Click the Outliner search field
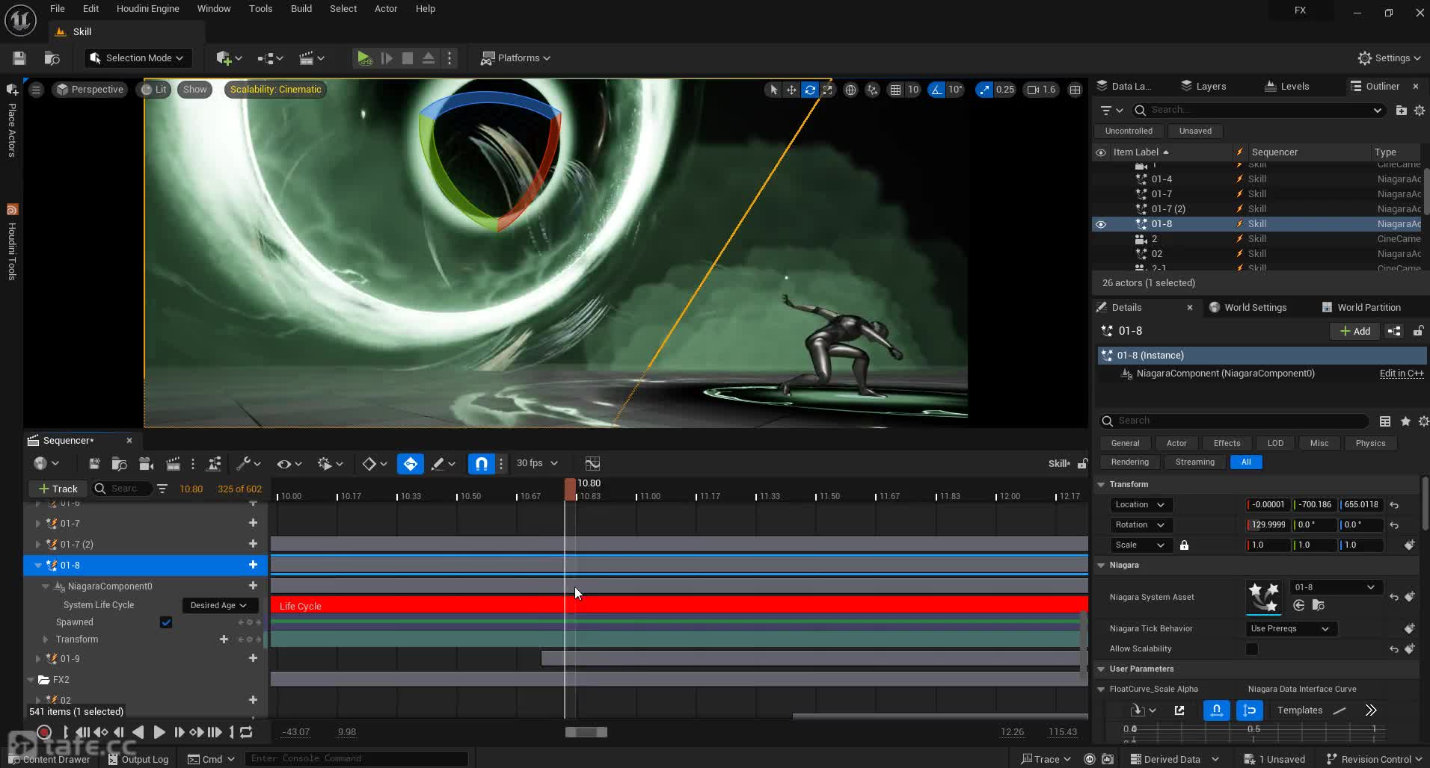The height and width of the screenshot is (768, 1430). (x=1260, y=111)
